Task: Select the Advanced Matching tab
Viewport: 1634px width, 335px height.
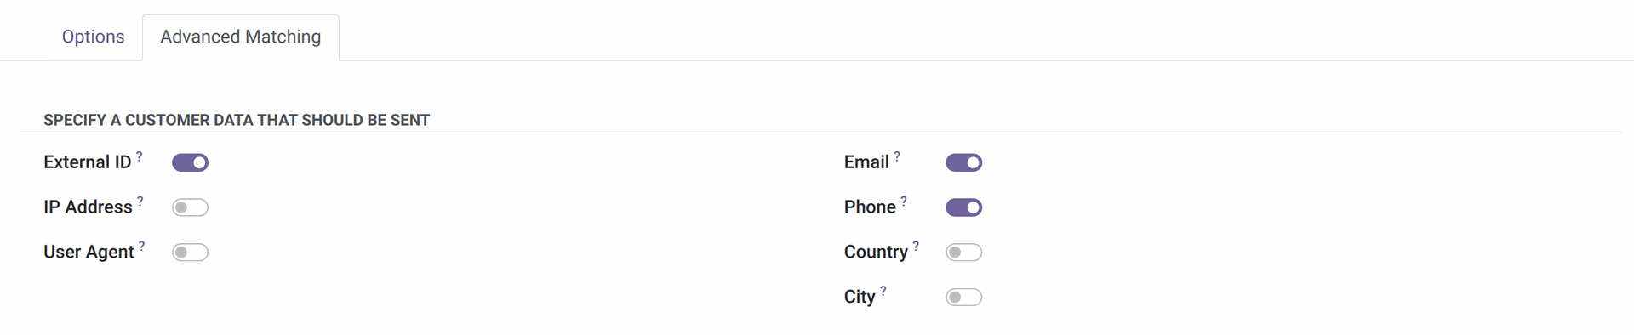Action: [x=241, y=37]
